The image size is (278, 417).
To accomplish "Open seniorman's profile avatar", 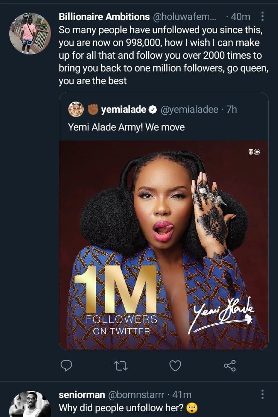I will pyautogui.click(x=29, y=405).
